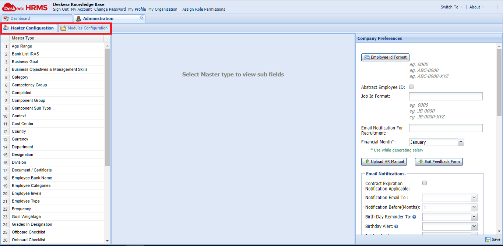Open the Birth-Day Reminder To dropdown
503x246 pixels.
pyautogui.click(x=474, y=217)
